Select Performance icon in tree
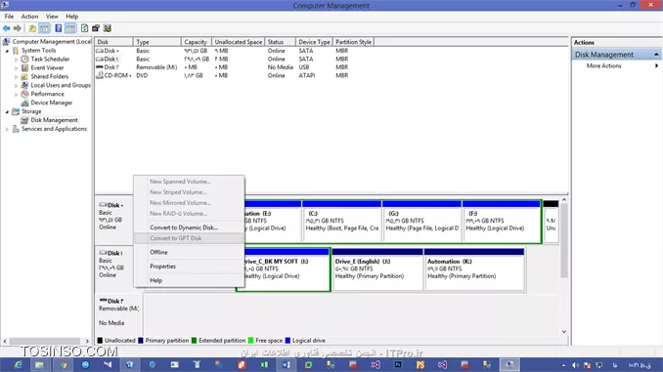 point(25,94)
